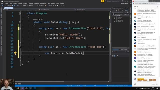The image size is (160, 90).
Task: Open the Справка menu
Action: [x=62, y=3]
